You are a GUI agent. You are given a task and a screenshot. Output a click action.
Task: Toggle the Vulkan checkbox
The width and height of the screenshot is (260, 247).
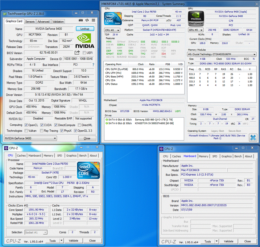26,131
